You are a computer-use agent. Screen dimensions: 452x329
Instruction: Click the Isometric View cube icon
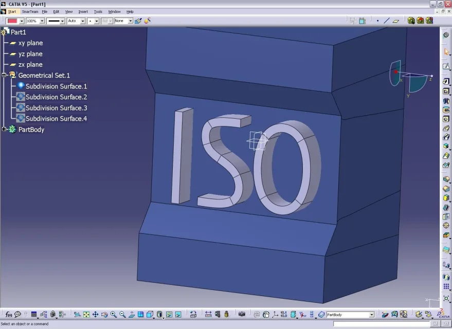[x=150, y=314]
